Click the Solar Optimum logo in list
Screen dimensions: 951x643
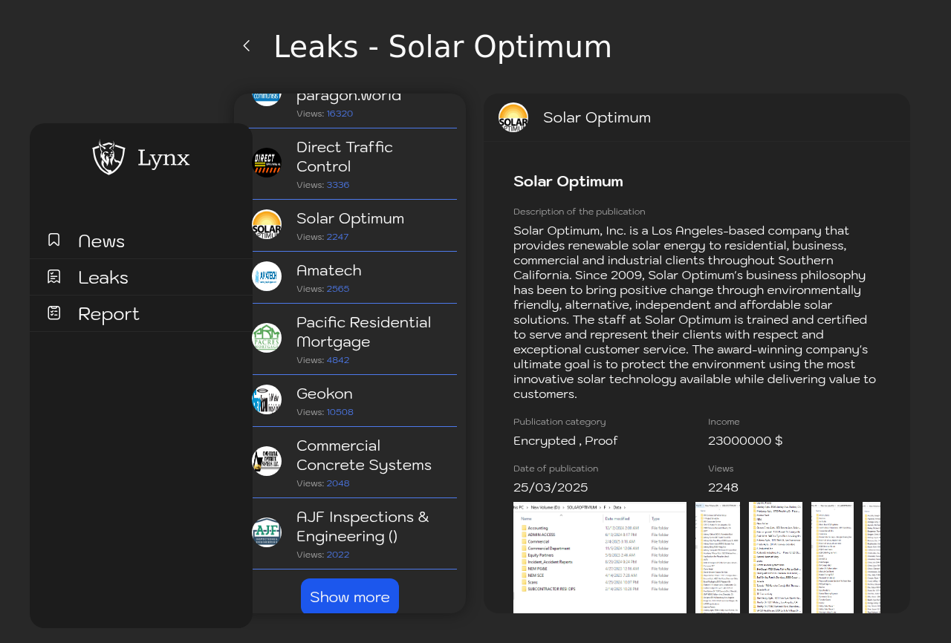tap(267, 224)
